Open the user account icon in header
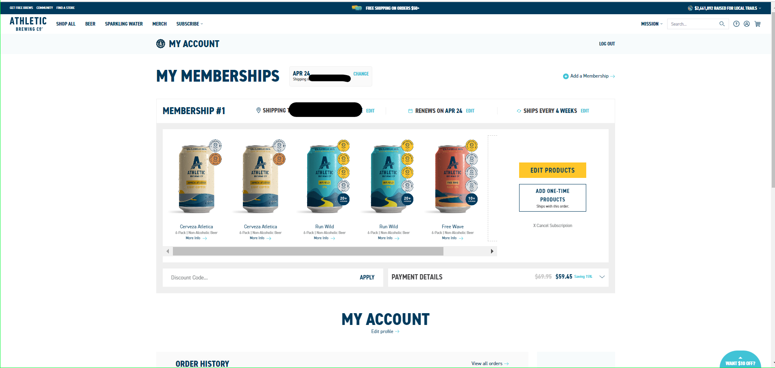Image resolution: width=775 pixels, height=368 pixels. 747,24
